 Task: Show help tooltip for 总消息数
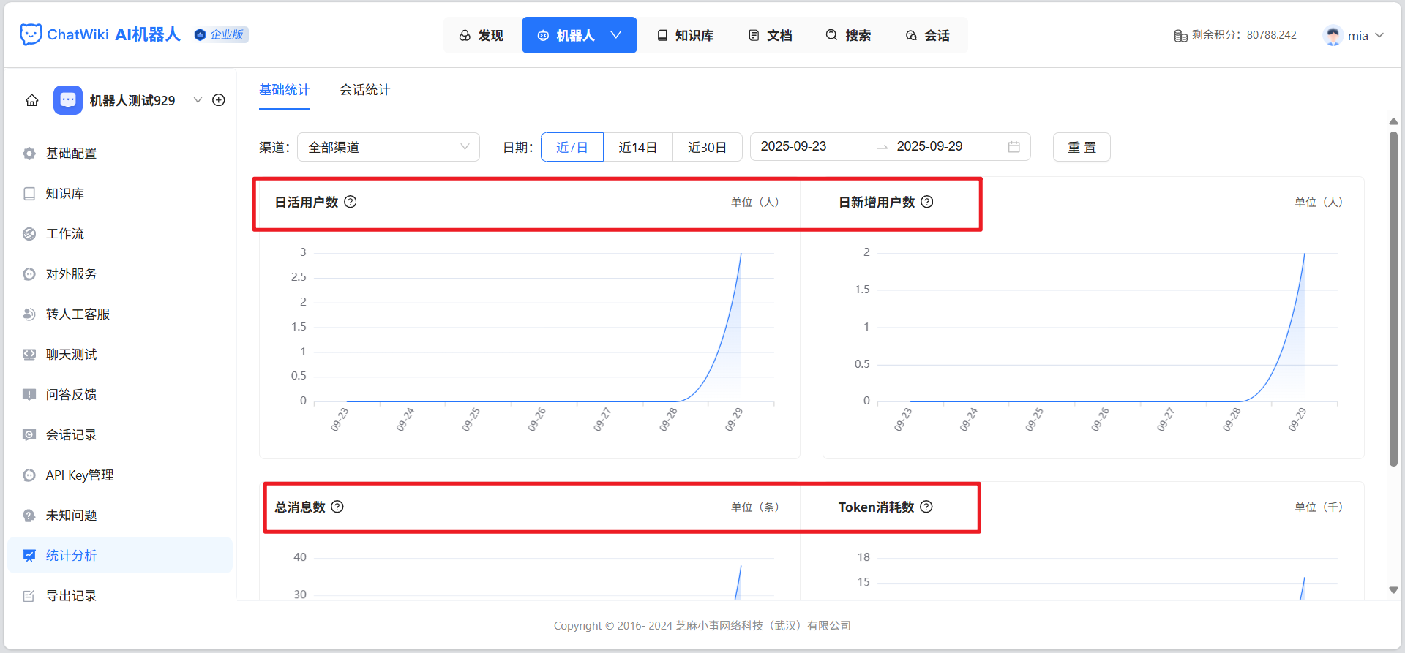point(337,507)
